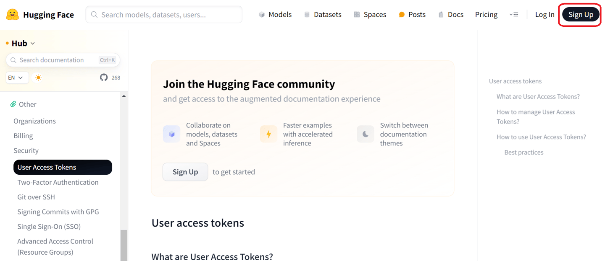This screenshot has height=261, width=605.
Task: Click the lightning bolt inference icon
Action: coord(268,134)
